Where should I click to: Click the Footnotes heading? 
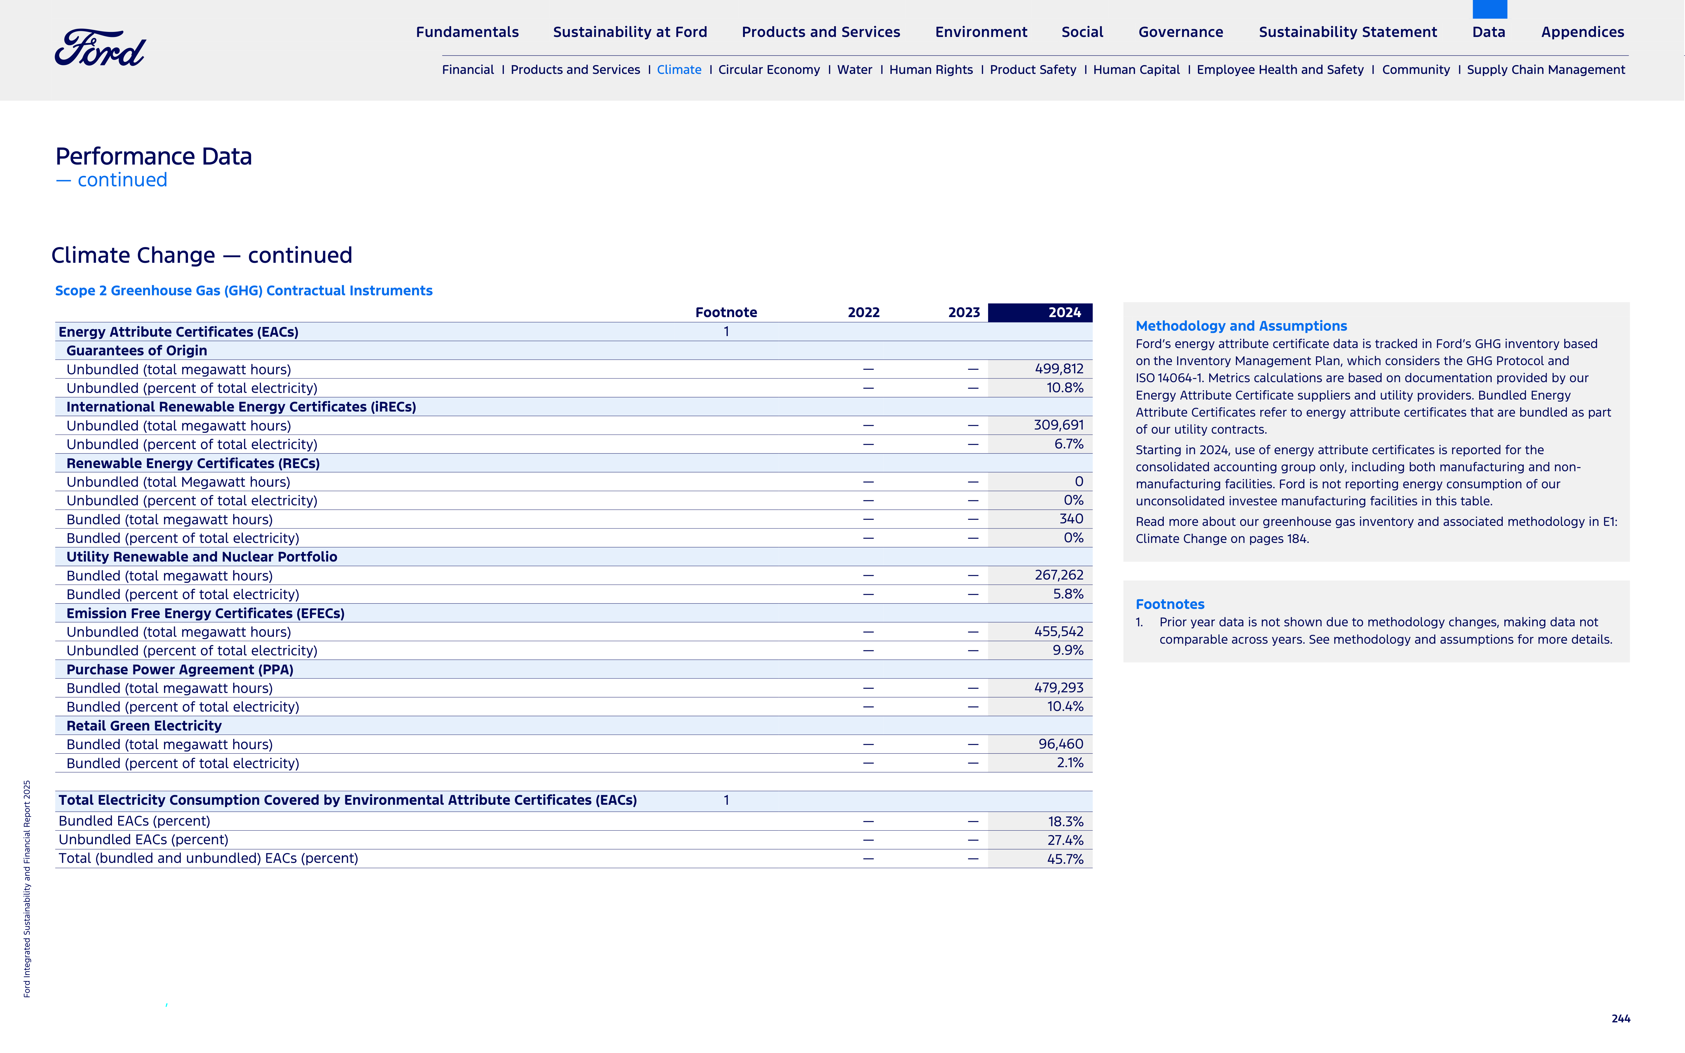[x=1169, y=605]
